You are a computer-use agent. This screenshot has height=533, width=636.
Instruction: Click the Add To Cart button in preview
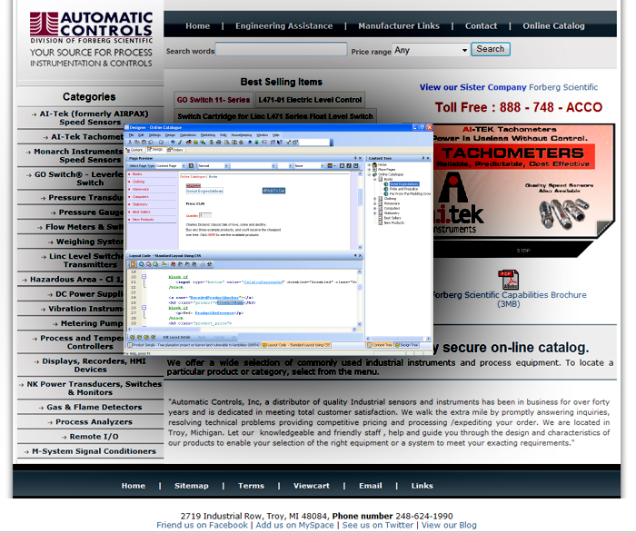[273, 191]
